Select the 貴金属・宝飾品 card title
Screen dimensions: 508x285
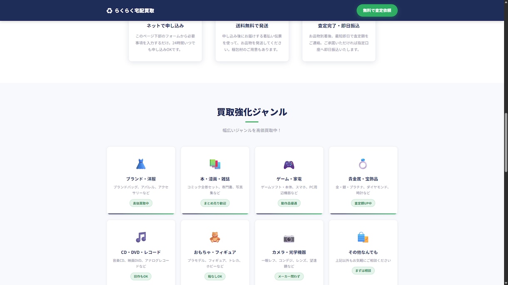(363, 179)
